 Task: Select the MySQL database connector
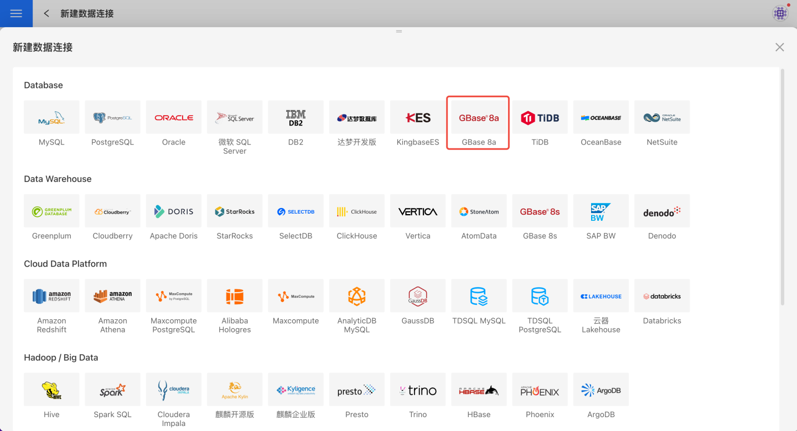point(51,117)
